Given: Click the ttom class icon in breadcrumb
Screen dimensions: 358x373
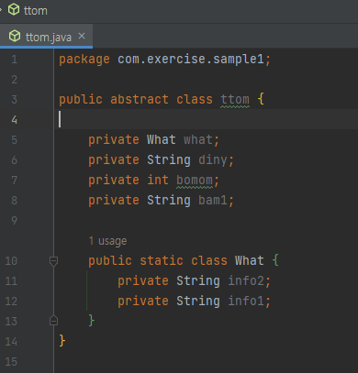Looking at the screenshot, I should point(14,10).
